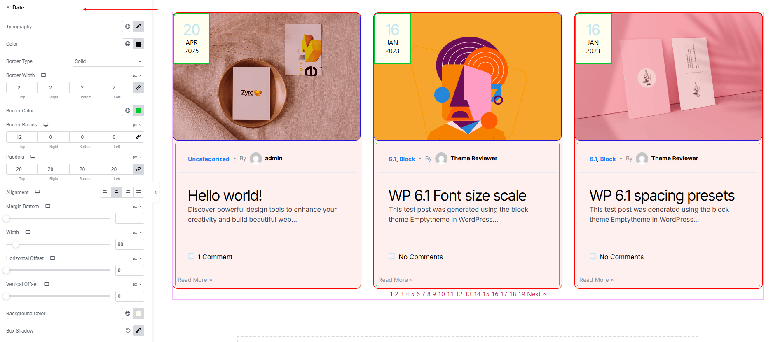
Task: Choose left alignment icon
Action: point(105,192)
